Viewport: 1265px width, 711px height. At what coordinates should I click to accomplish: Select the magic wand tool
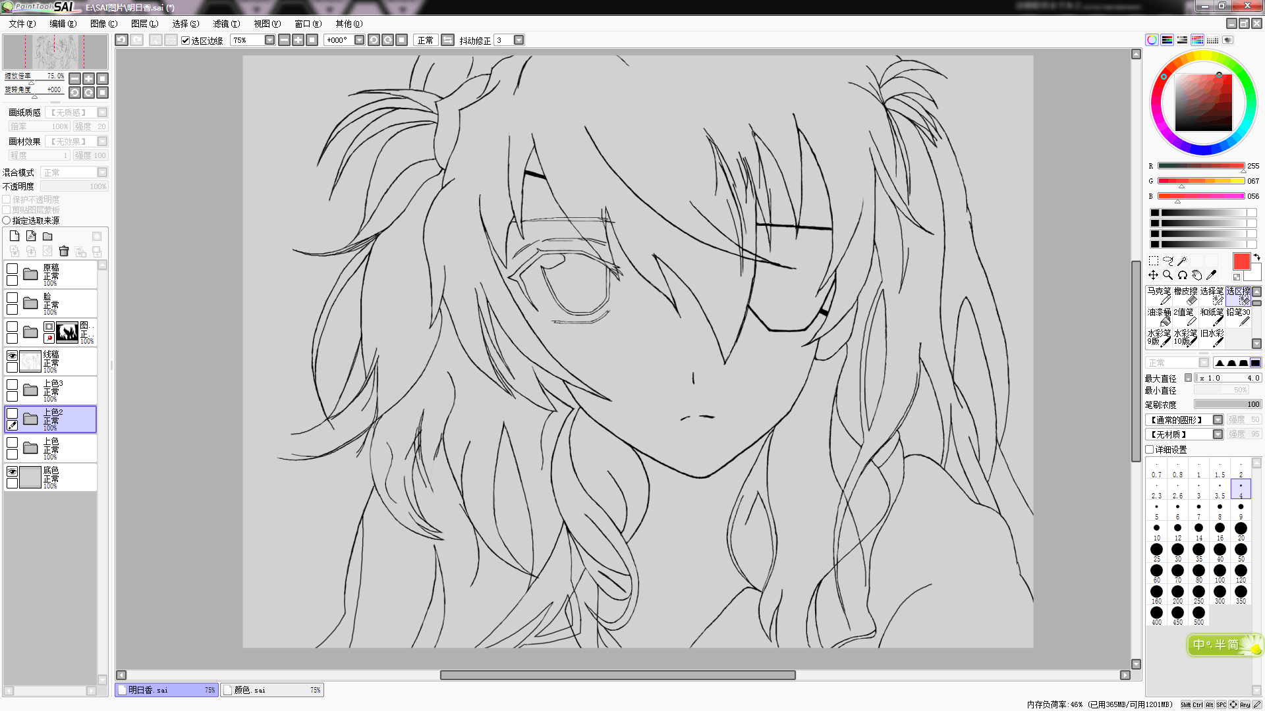click(1182, 261)
